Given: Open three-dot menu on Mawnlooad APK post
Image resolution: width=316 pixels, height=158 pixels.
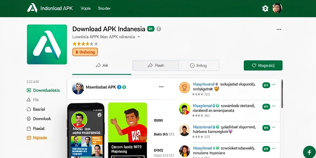Looking at the screenshot, I should click(161, 87).
